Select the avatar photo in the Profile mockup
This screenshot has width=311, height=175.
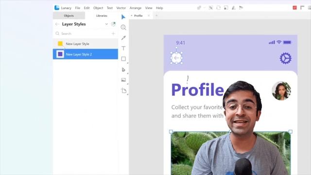[x=281, y=91]
